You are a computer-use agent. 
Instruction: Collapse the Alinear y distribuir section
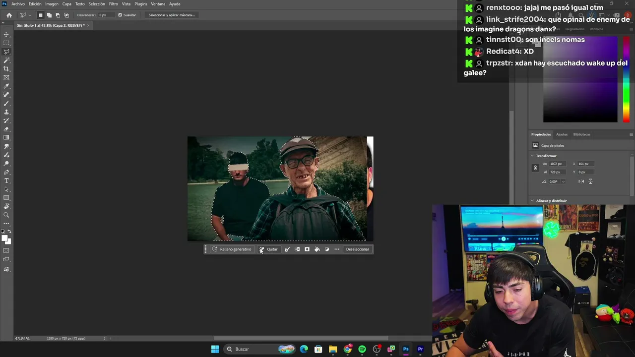tap(532, 201)
